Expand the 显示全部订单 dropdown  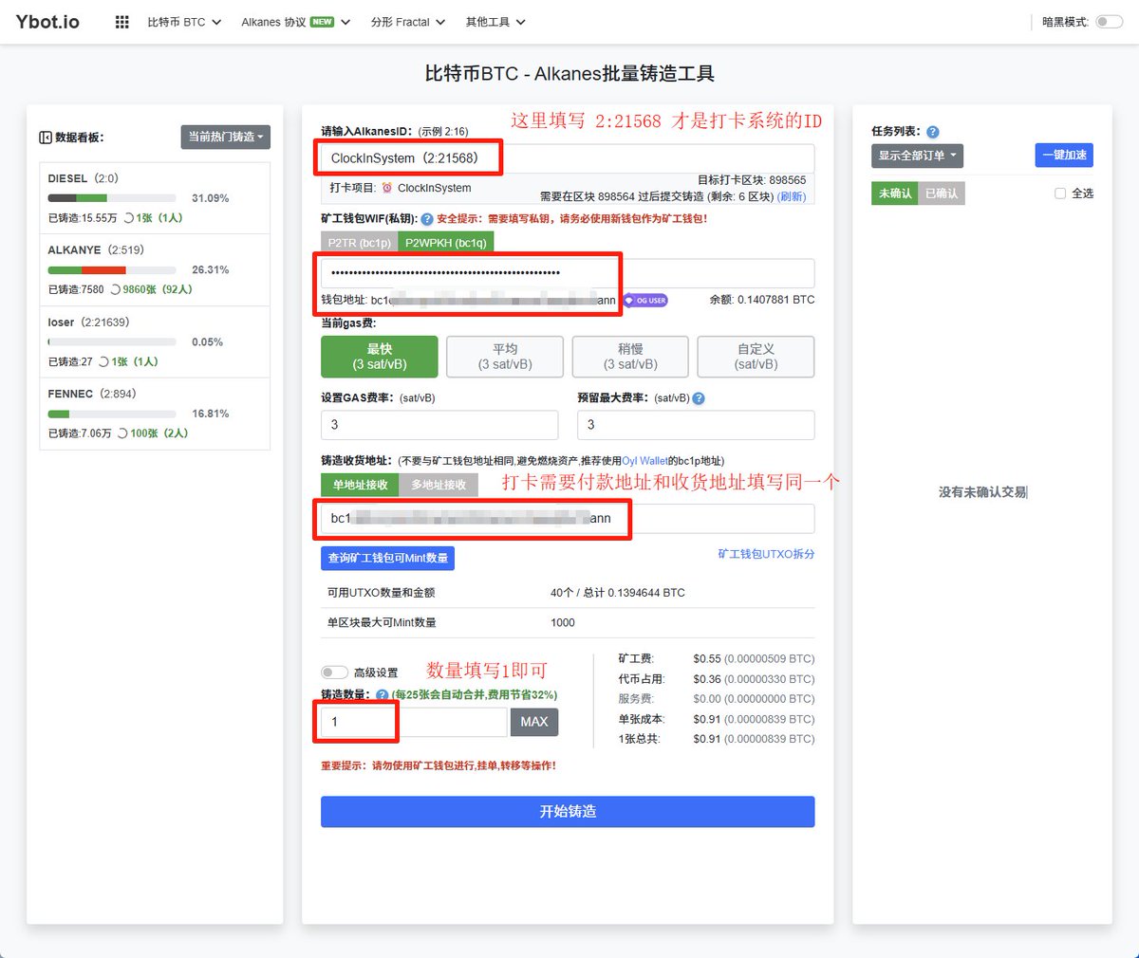(x=917, y=156)
